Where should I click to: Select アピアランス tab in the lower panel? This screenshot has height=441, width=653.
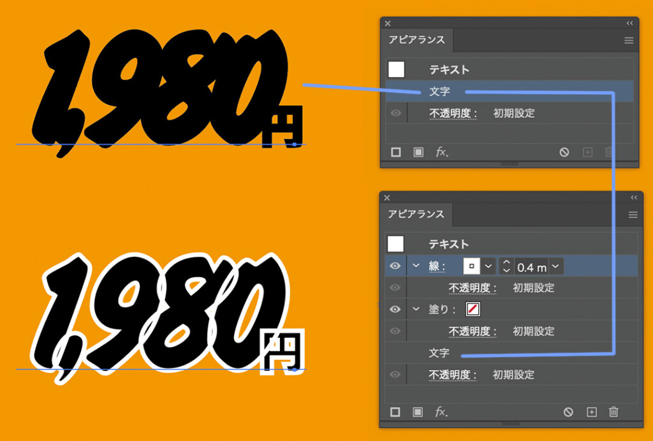coord(416,214)
